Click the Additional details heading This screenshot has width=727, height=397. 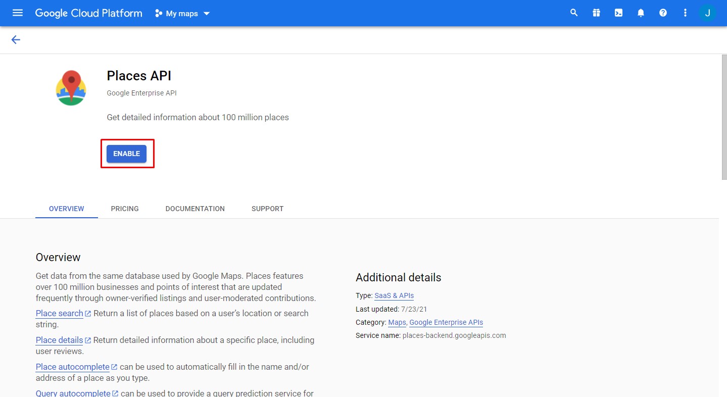tap(398, 277)
